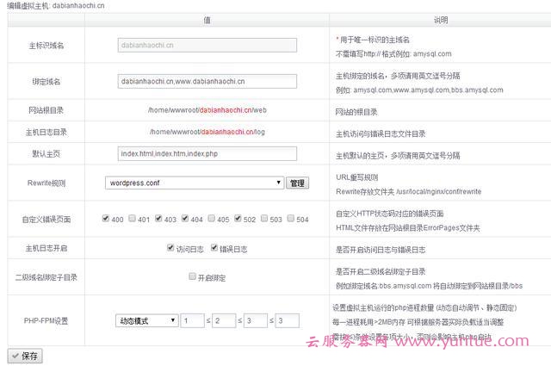Click the 默认主页 default index input field
The width and height of the screenshot is (551, 372).
point(207,154)
